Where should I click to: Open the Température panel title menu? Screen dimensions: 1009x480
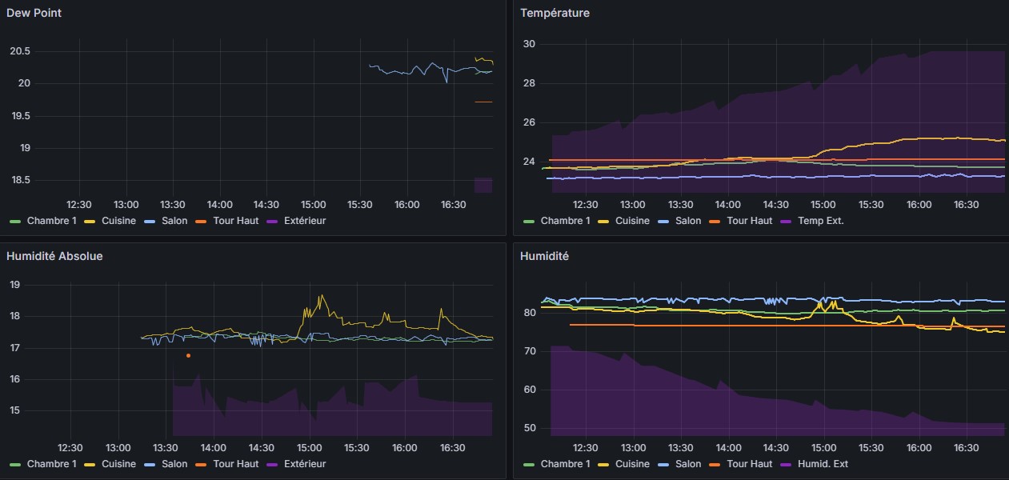click(555, 13)
